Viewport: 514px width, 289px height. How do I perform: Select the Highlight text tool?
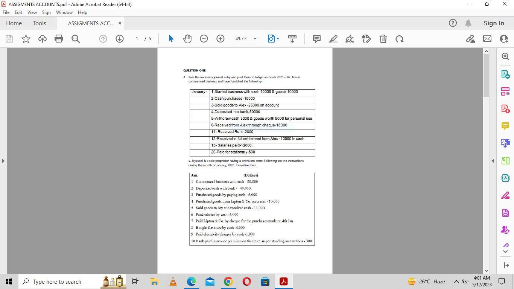333,39
